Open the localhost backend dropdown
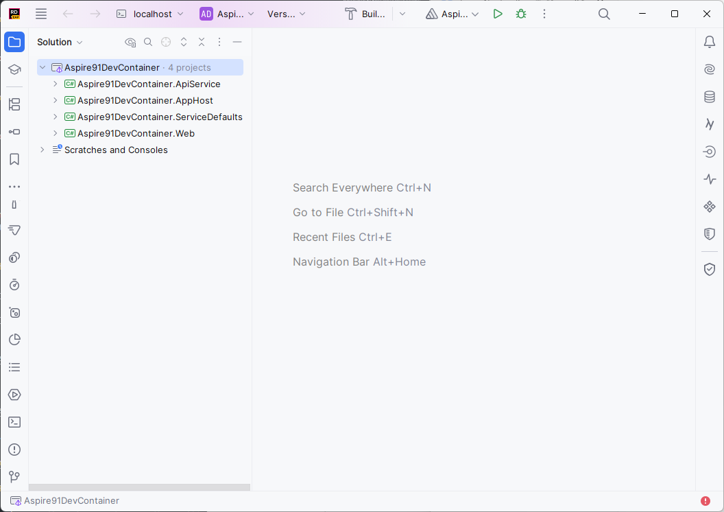The height and width of the screenshot is (512, 724). [x=151, y=14]
